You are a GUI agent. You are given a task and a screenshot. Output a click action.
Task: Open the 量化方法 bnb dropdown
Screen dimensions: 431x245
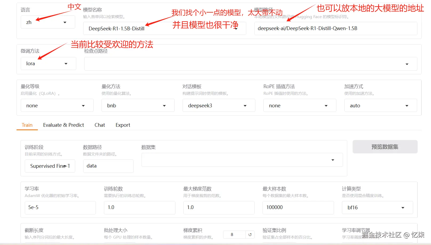click(x=138, y=105)
